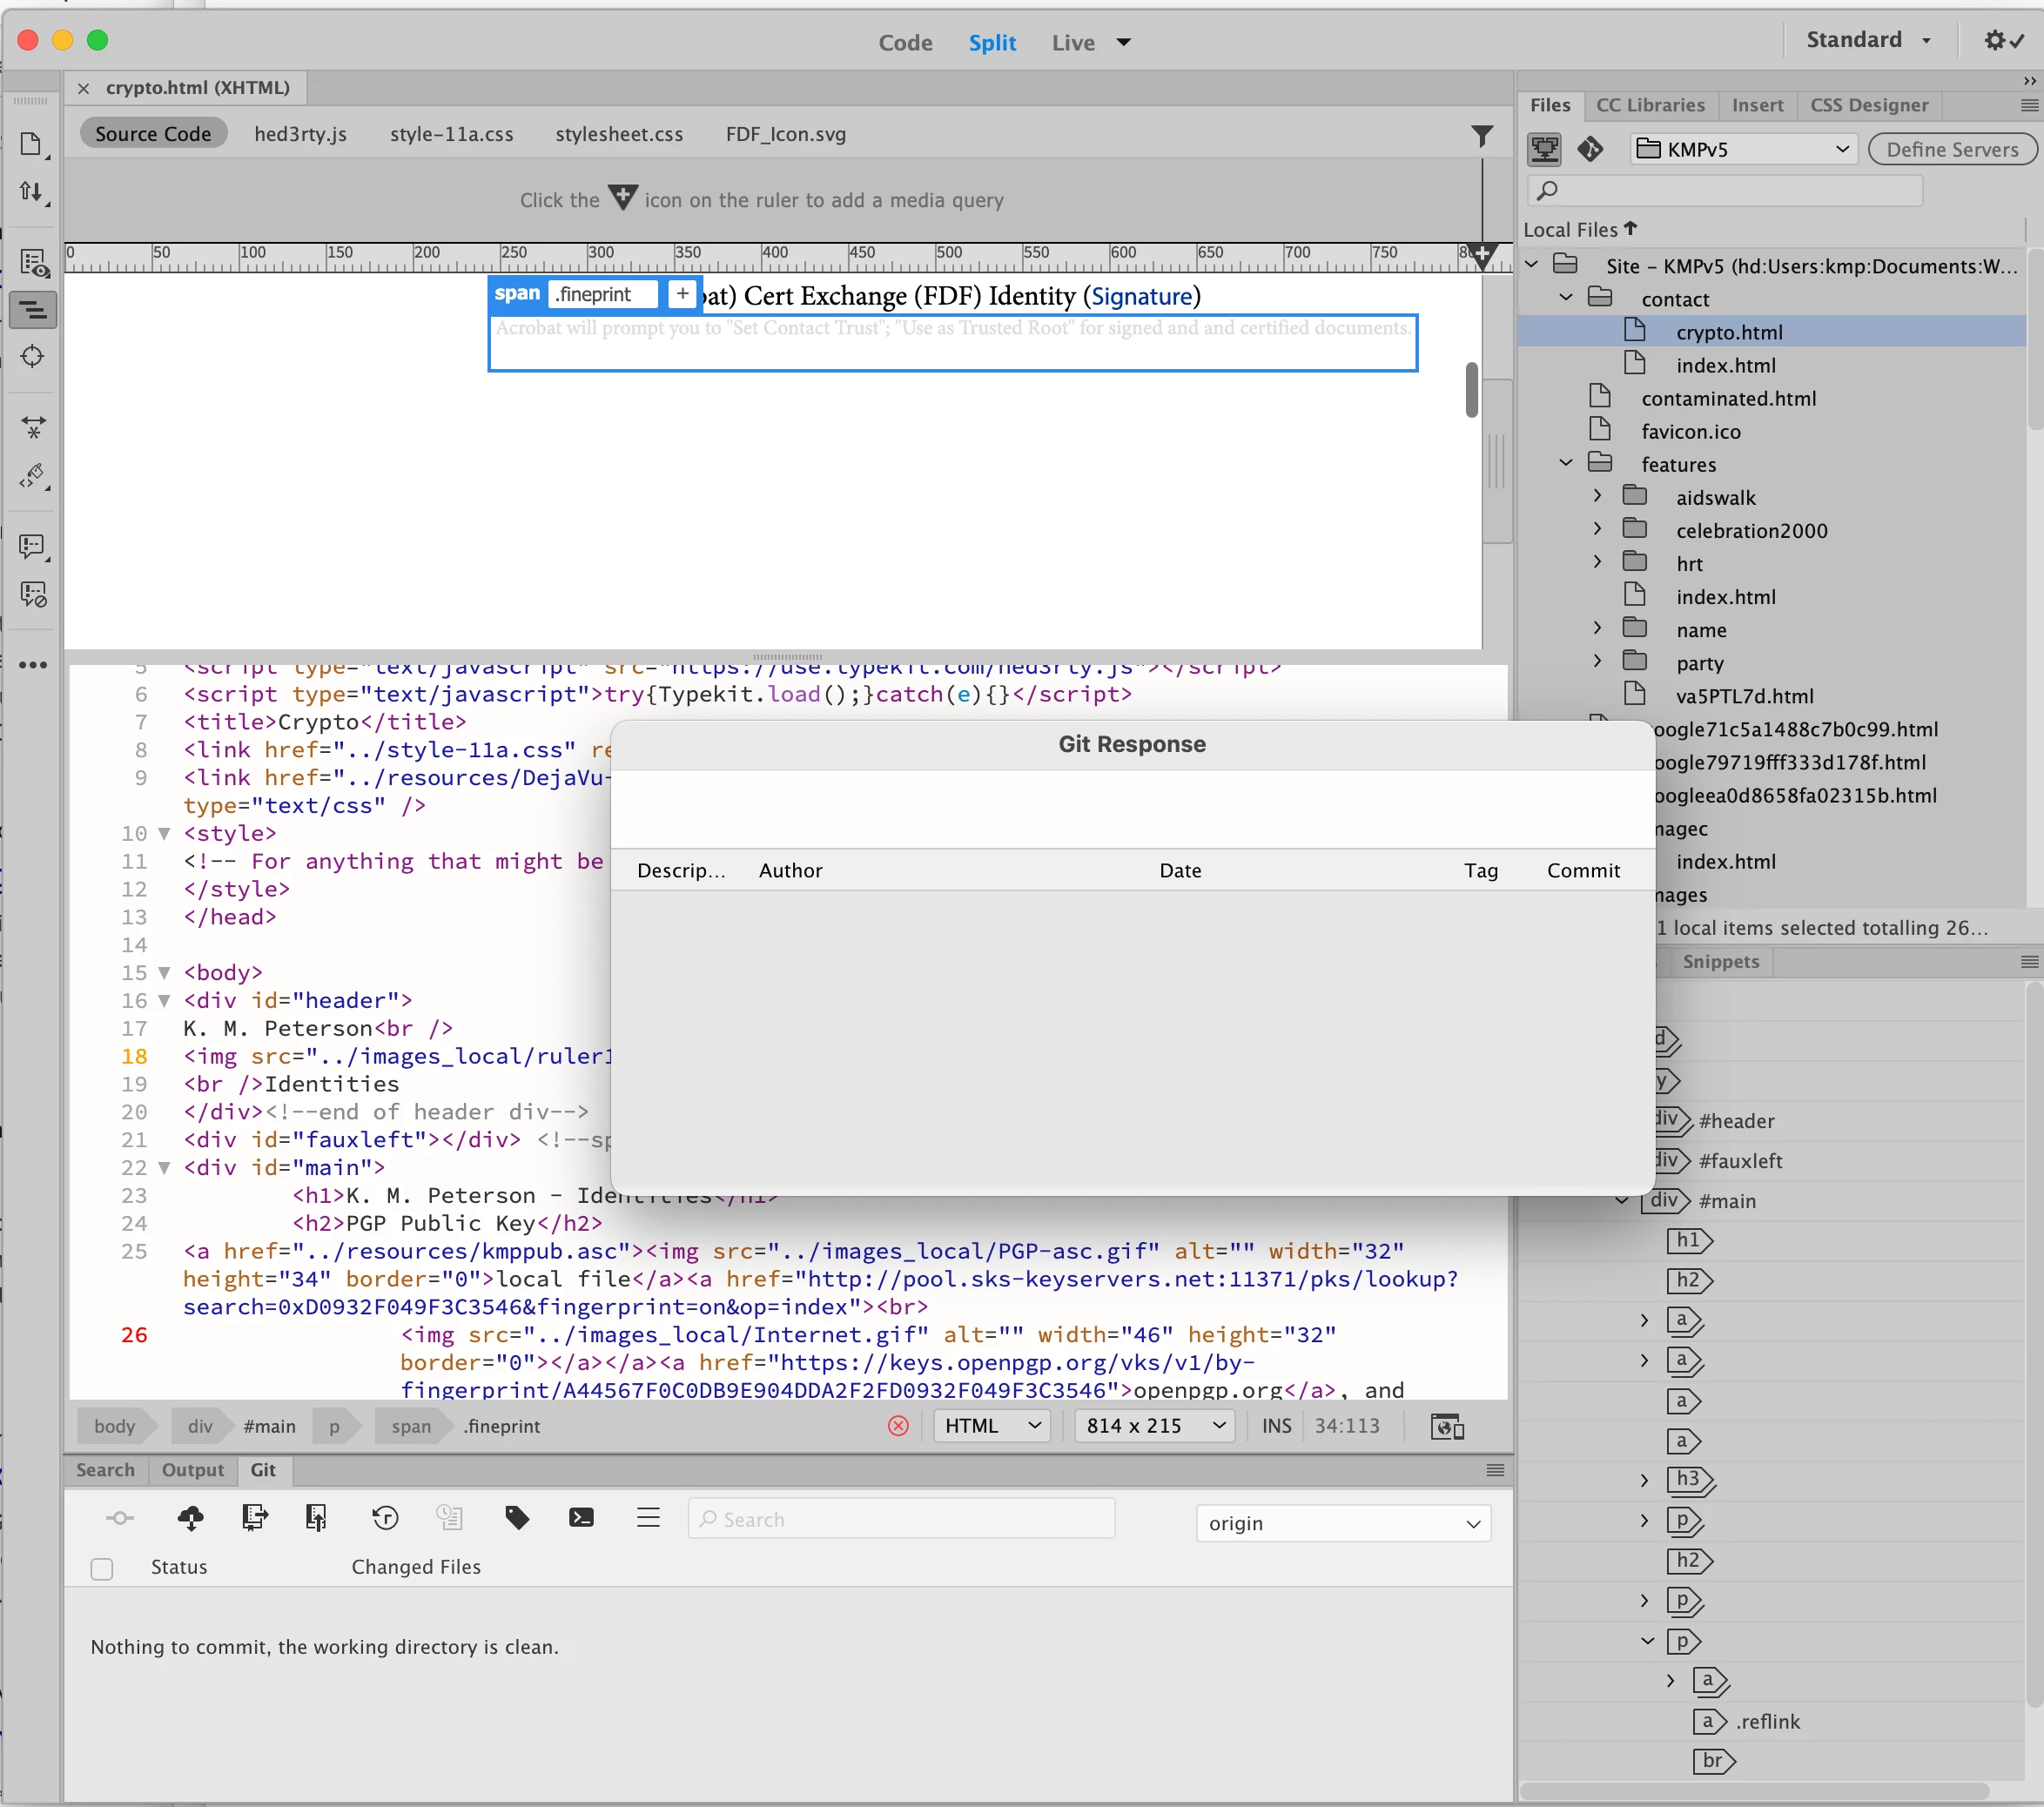Click the Git push icon

[x=316, y=1518]
